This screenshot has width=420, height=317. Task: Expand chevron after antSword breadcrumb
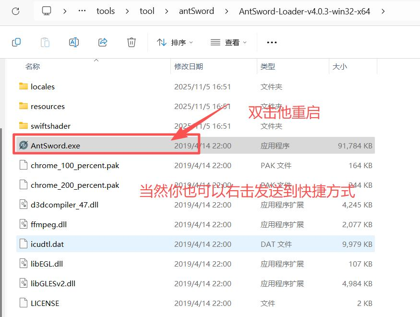[x=227, y=11]
